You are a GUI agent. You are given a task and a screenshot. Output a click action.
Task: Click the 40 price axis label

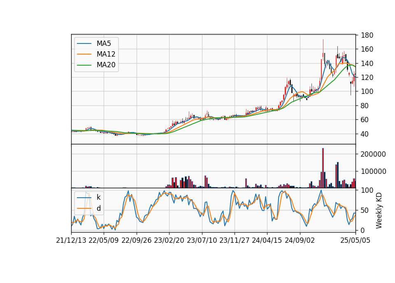click(365, 134)
